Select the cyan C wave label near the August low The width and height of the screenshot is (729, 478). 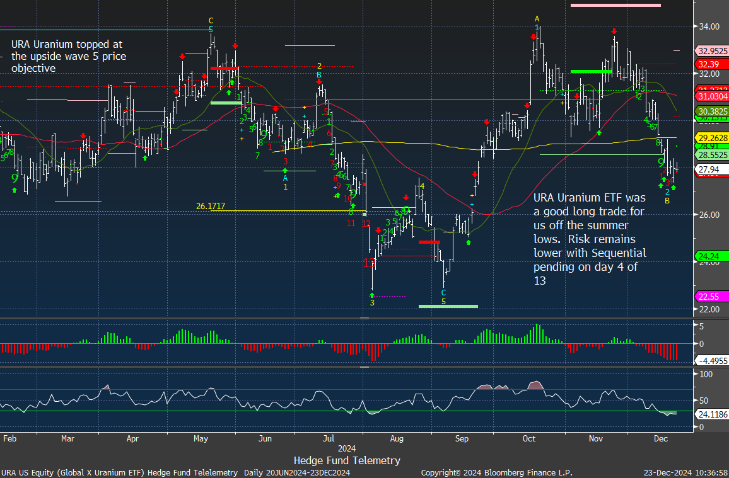[x=443, y=292]
